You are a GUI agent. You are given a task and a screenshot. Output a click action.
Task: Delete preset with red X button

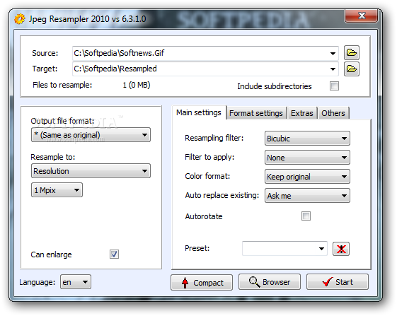pyautogui.click(x=341, y=249)
